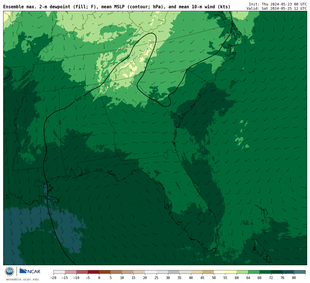Click the 0 tick label on the colorbar
Viewport: 310px width, 283px height.
click(x=99, y=278)
